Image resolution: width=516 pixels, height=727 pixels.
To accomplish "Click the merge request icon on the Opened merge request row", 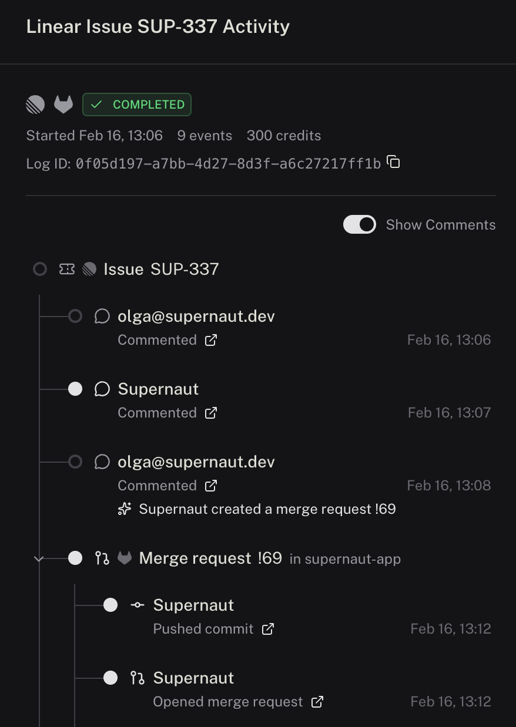I will (x=137, y=677).
